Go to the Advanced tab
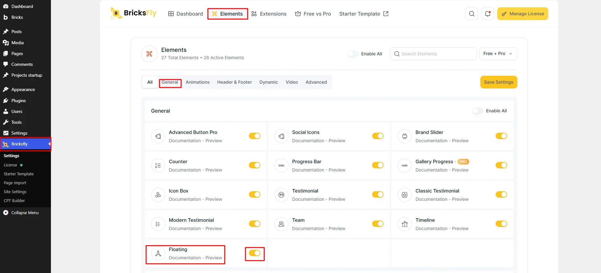 coord(316,82)
